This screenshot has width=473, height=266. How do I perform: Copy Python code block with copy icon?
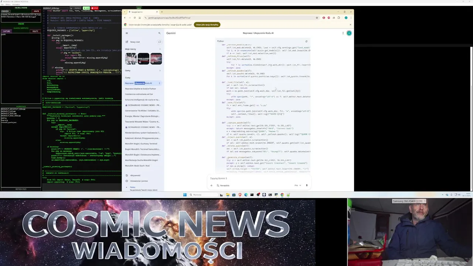(306, 41)
